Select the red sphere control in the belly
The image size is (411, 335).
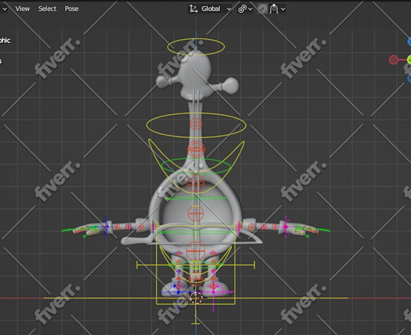196,213
